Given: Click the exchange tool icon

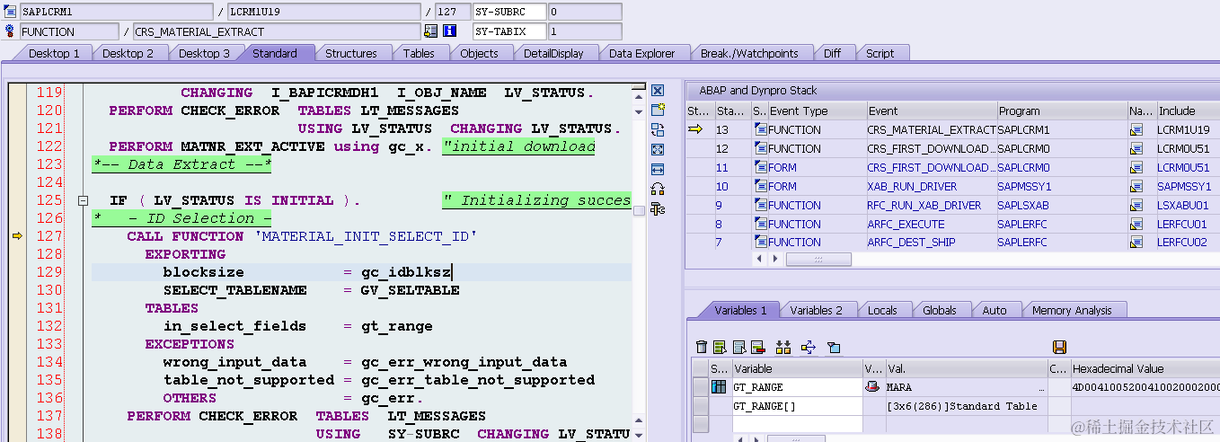Looking at the screenshot, I should pos(658,129).
